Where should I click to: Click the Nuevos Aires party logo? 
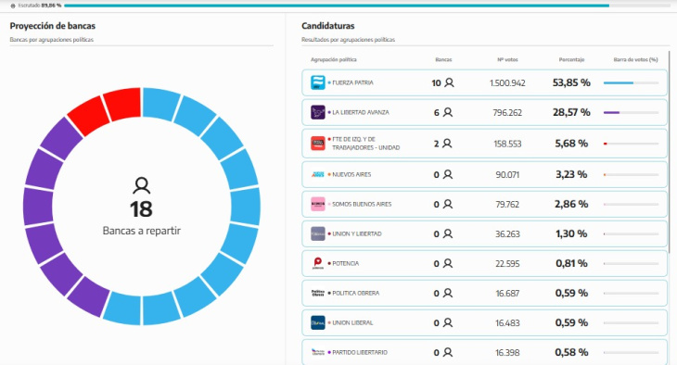(318, 174)
